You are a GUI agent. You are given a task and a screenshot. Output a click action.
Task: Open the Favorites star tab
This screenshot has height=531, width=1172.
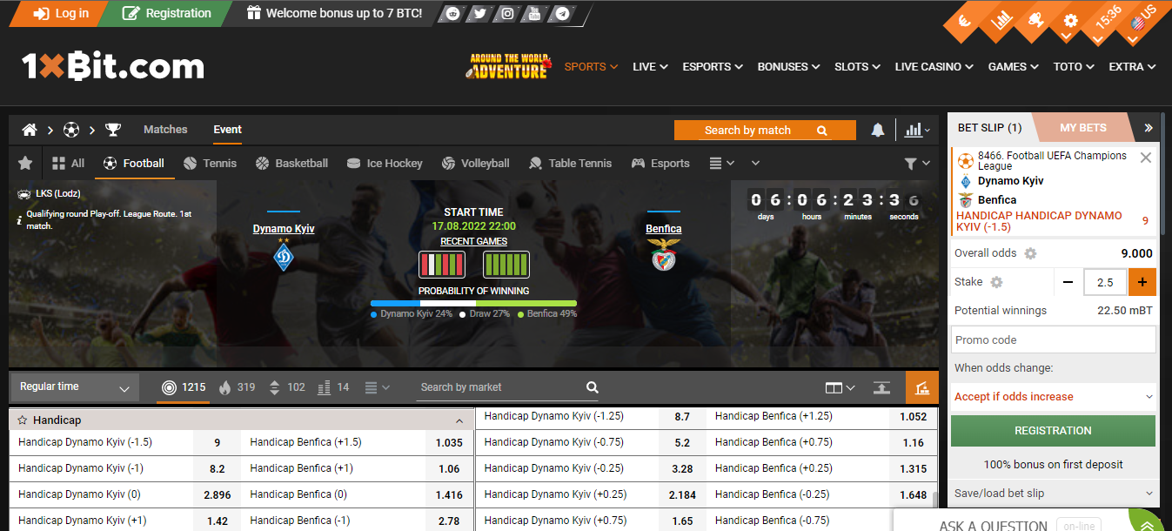point(24,163)
